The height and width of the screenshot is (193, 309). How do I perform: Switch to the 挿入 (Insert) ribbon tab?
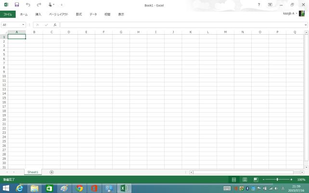[x=38, y=14]
